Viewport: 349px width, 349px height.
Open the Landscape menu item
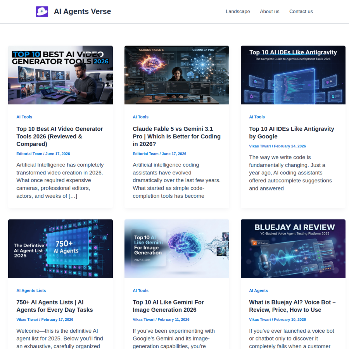[x=238, y=12]
